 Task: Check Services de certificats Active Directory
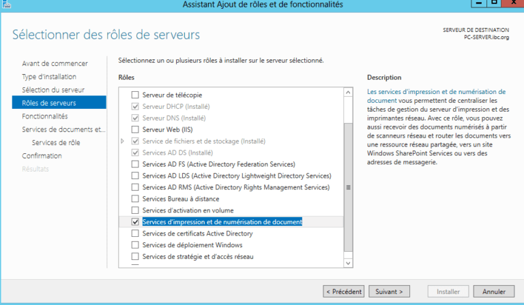tap(135, 234)
